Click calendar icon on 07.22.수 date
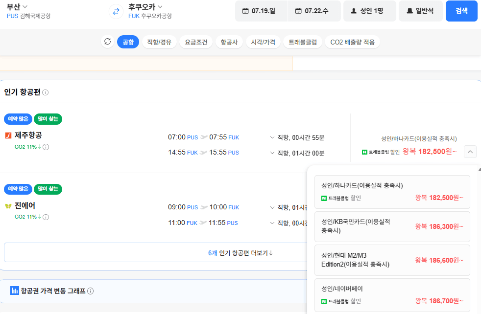Image resolution: width=481 pixels, height=314 pixels. (298, 11)
